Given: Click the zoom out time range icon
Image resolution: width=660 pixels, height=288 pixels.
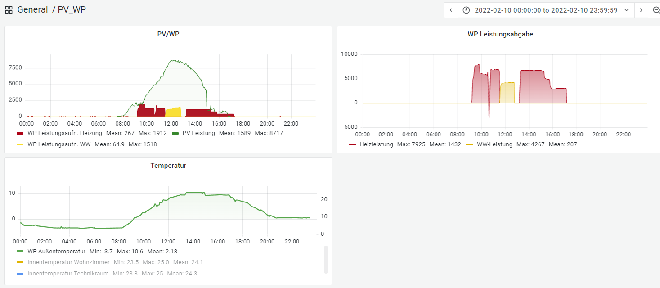Looking at the screenshot, I should coord(656,10).
